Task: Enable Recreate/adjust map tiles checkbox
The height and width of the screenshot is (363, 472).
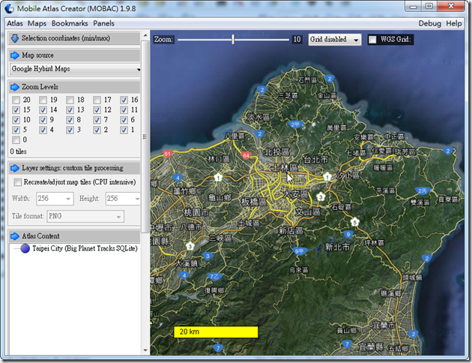Action: (x=18, y=182)
